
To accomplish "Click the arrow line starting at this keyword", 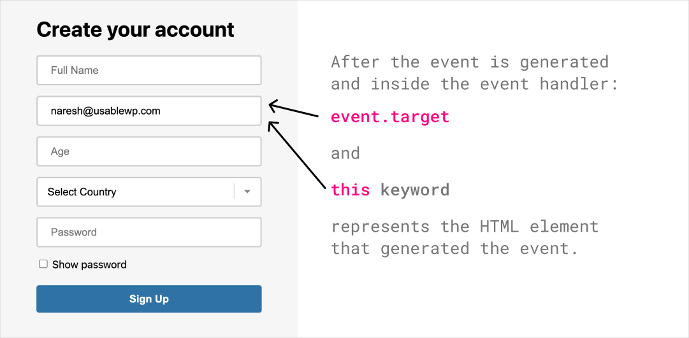I will click(296, 155).
